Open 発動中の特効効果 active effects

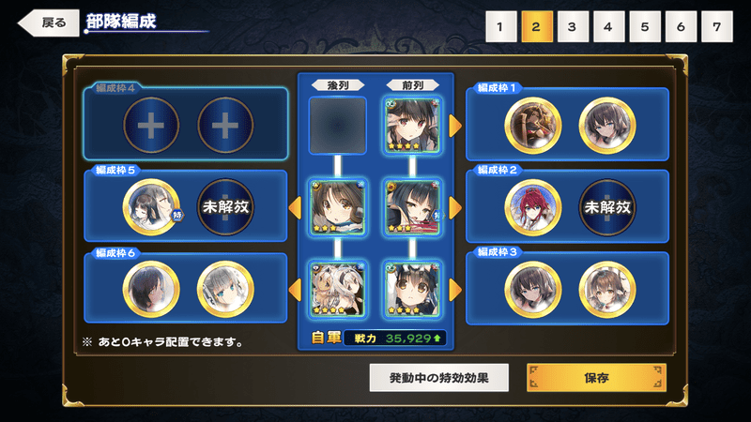[x=438, y=378]
